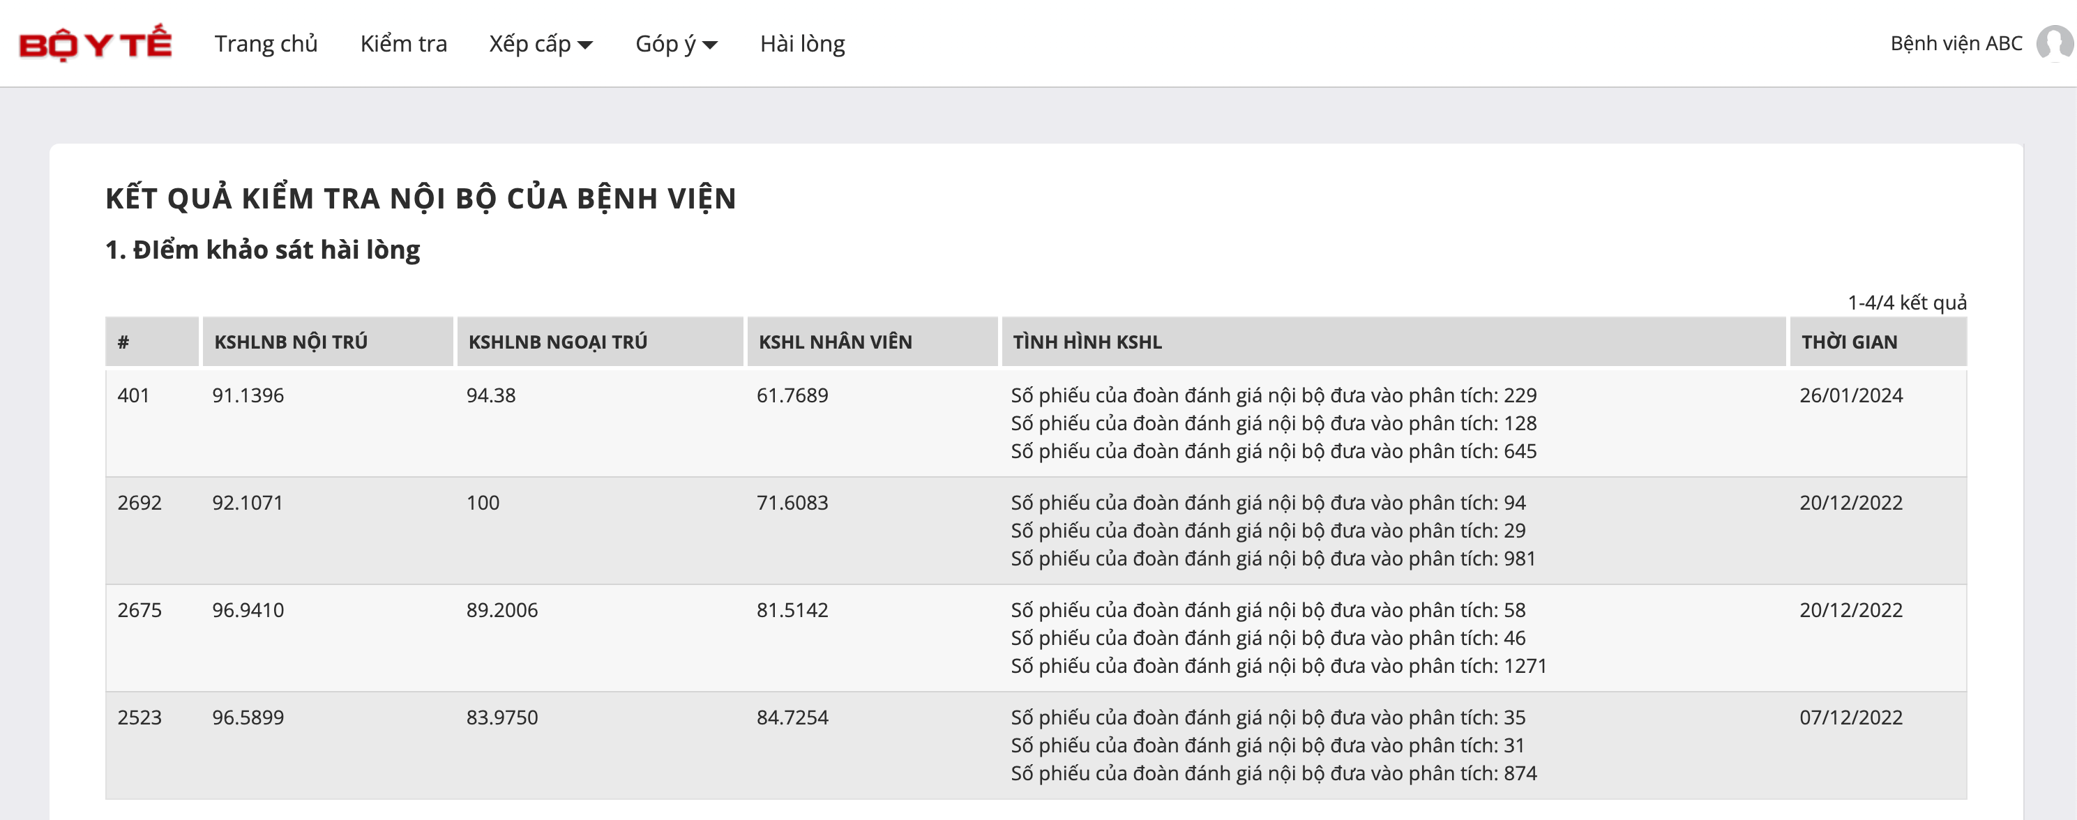The height and width of the screenshot is (820, 2077).
Task: Click the TÌNH HÌNH KSHL column header
Action: click(1087, 342)
